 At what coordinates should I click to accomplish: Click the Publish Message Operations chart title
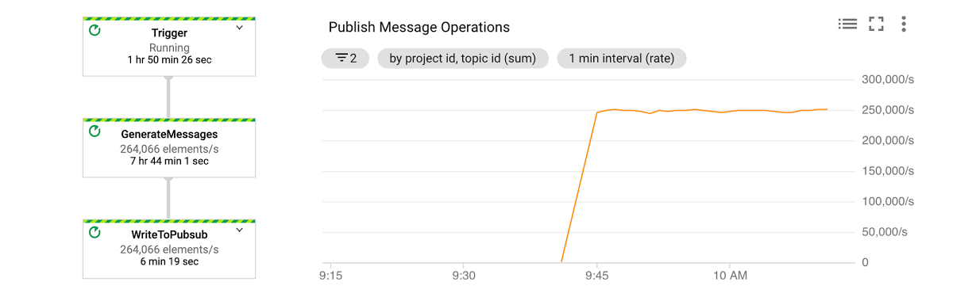click(419, 27)
